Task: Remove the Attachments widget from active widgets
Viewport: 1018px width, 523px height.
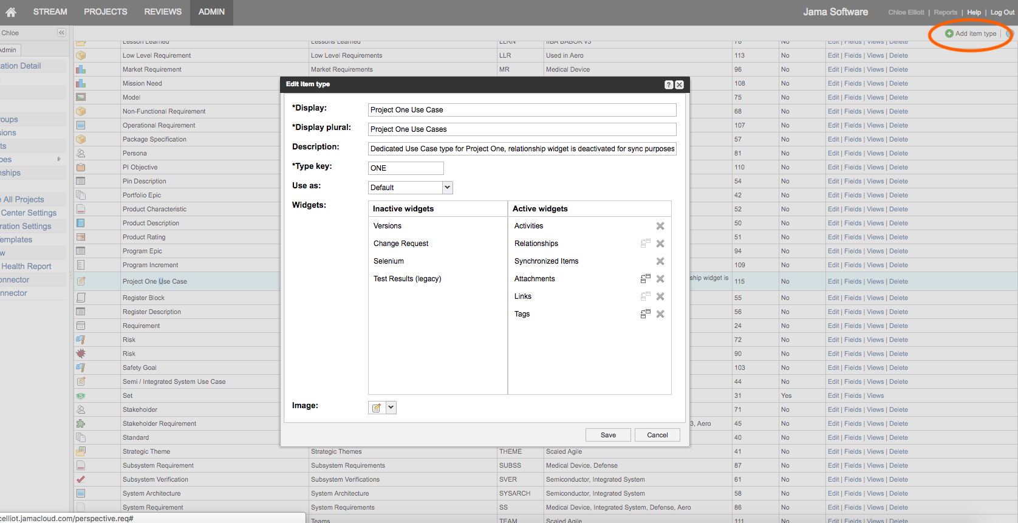Action: pos(660,279)
